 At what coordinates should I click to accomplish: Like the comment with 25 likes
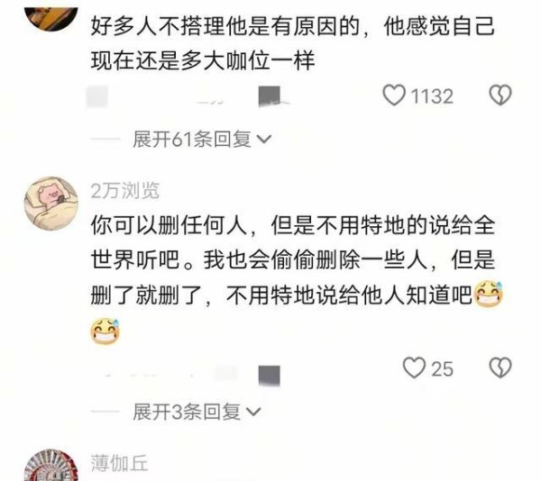(x=414, y=368)
